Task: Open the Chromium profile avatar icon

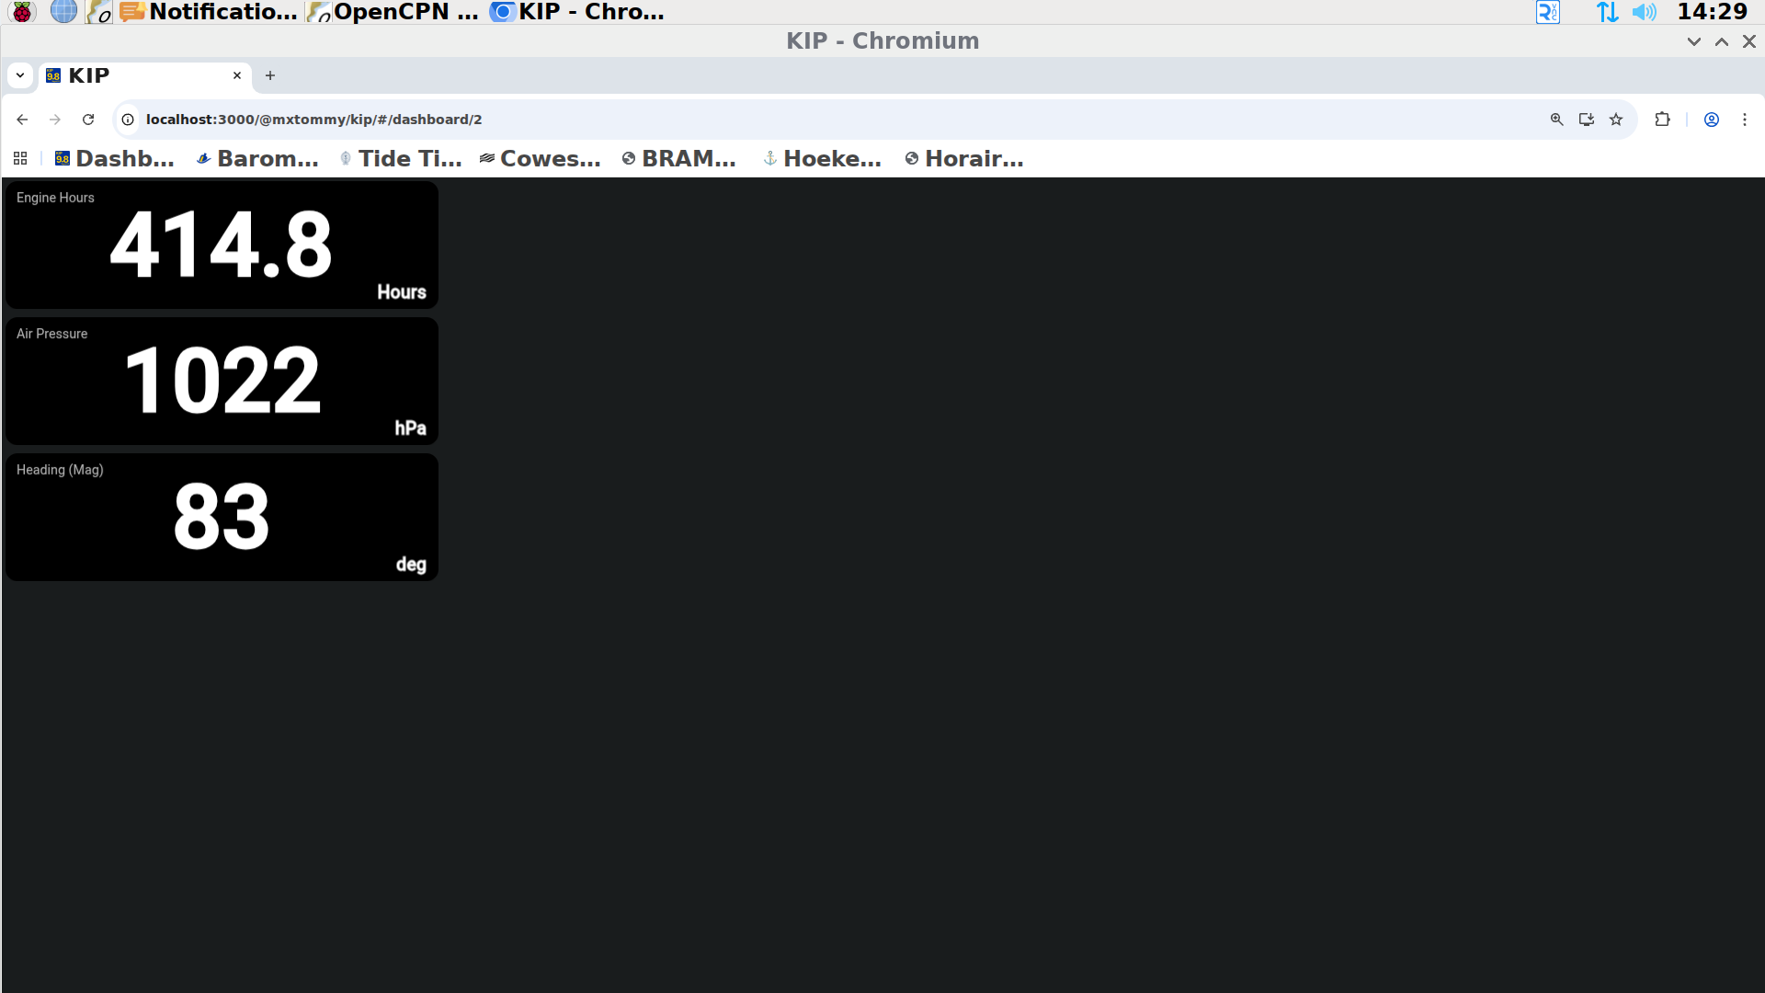Action: pos(1711,120)
